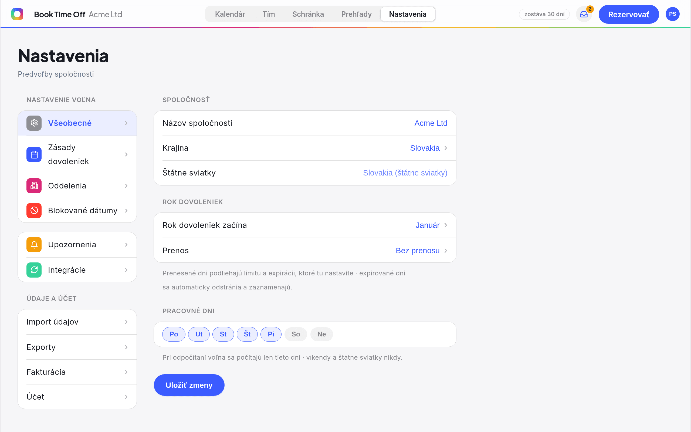Open the Oddelenia building icon
Screen dimensions: 691x432
tap(34, 186)
